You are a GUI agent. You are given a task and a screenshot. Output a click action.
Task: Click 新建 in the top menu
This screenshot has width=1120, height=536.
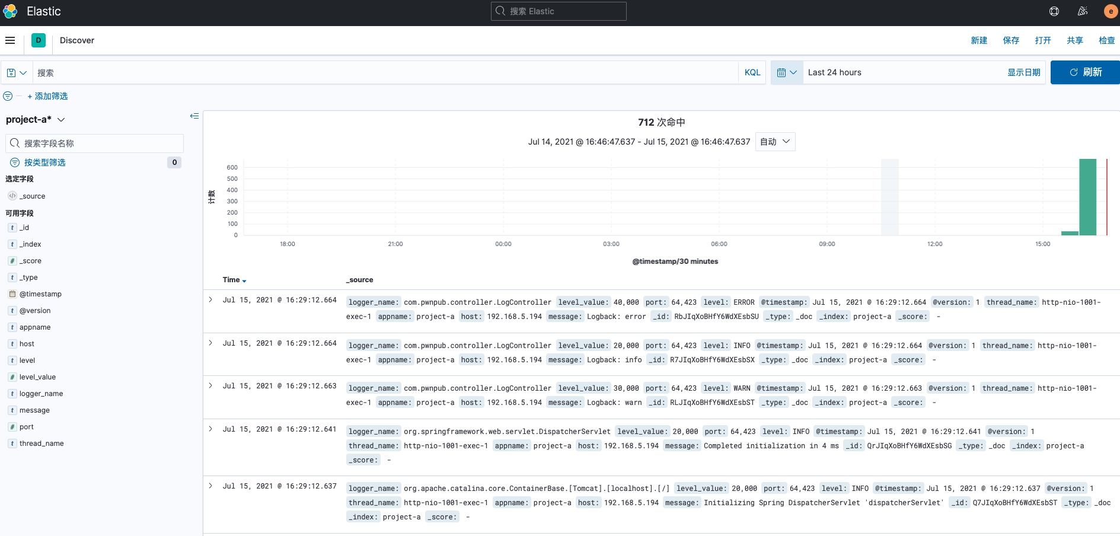click(x=979, y=40)
